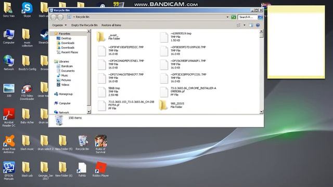333x187 pixels.
Task: Expand the address bar history dropdown
Action: click(227, 17)
